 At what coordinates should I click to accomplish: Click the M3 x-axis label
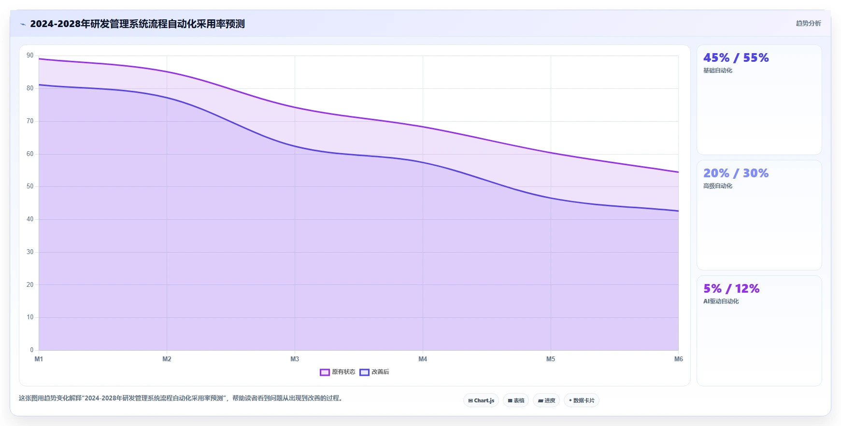[x=295, y=359]
